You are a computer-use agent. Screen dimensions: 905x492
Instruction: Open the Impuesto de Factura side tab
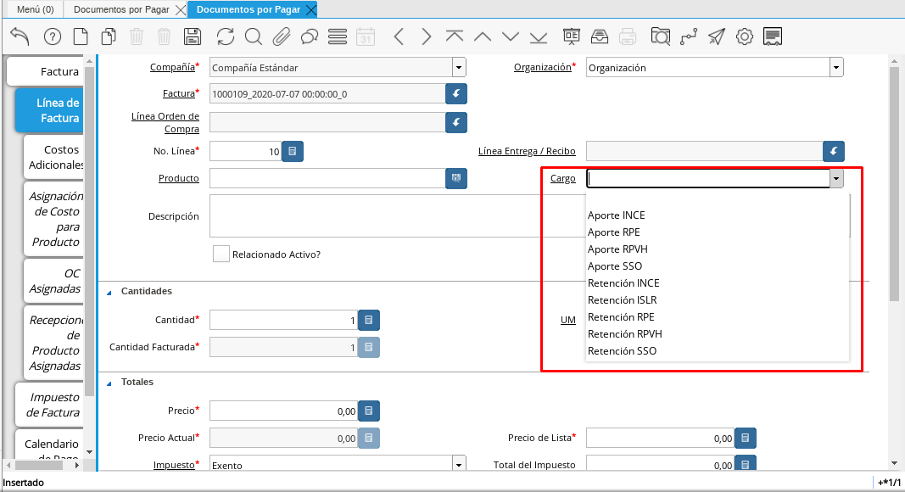coord(53,405)
